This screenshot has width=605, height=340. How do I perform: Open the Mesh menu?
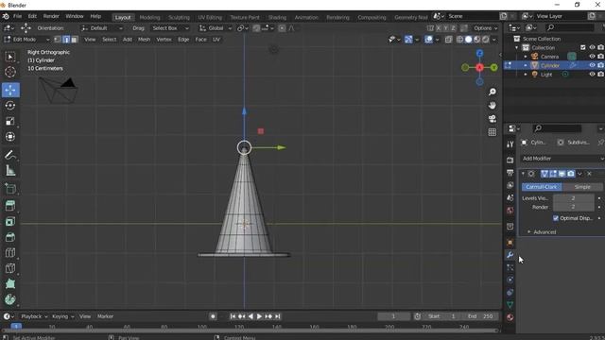point(144,40)
